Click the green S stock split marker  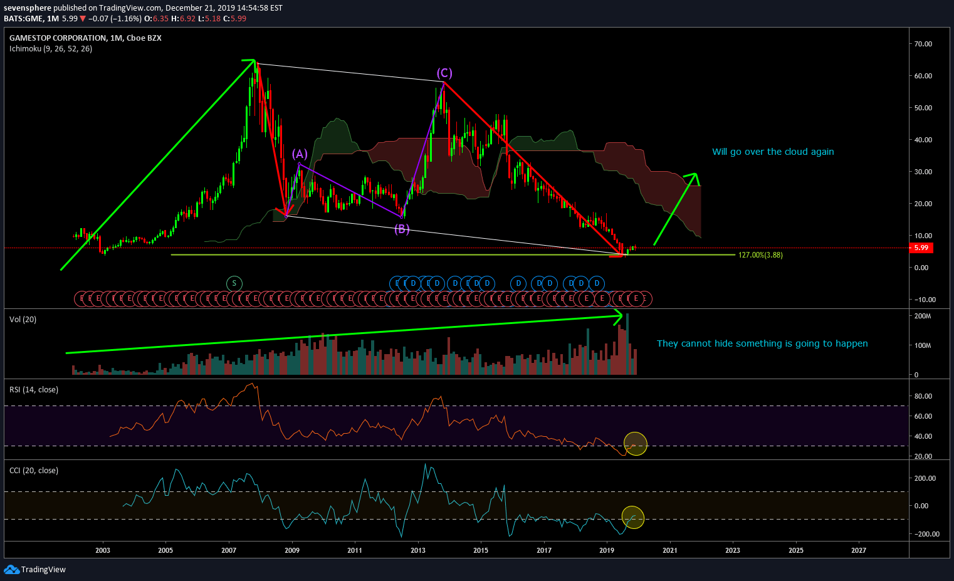(234, 283)
